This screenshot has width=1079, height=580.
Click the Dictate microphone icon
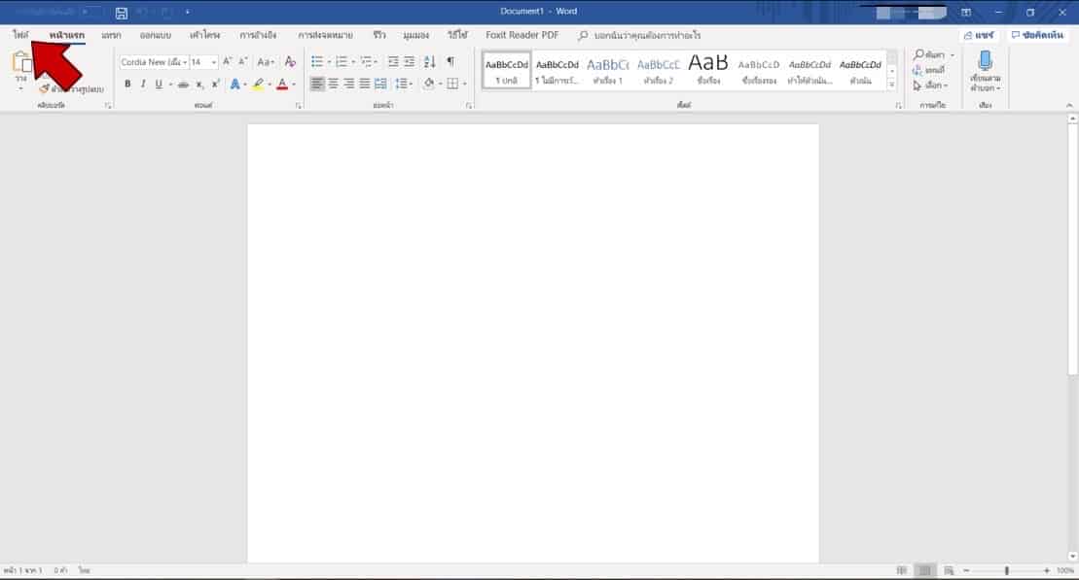(985, 62)
